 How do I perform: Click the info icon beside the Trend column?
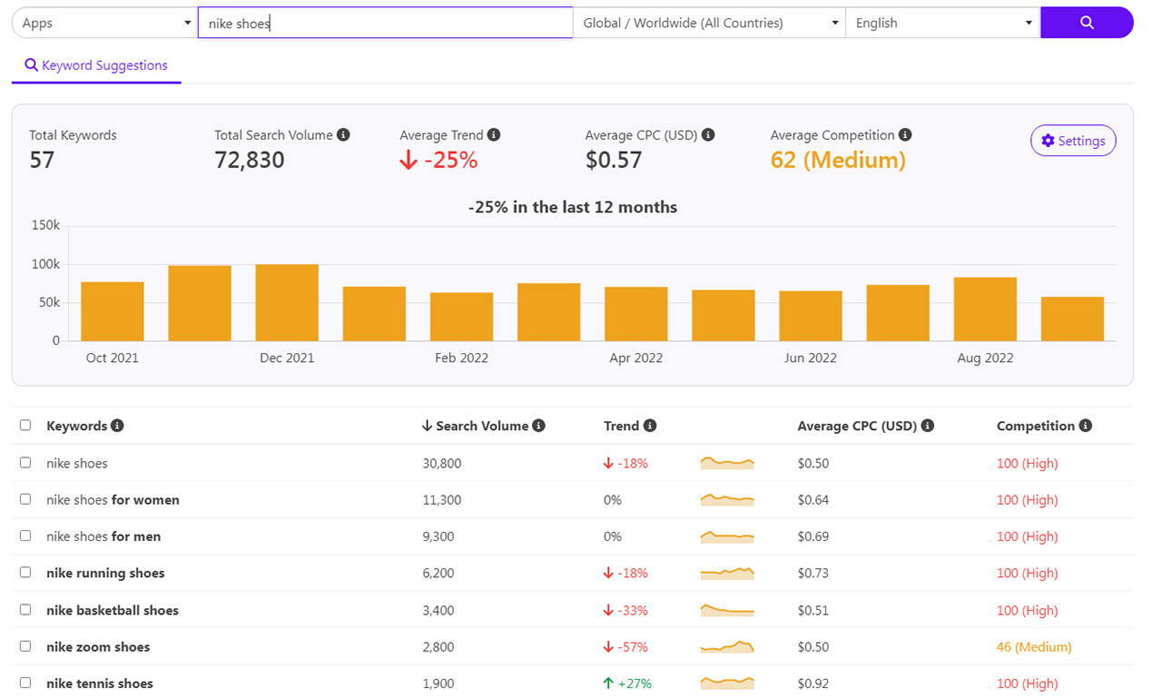(650, 425)
